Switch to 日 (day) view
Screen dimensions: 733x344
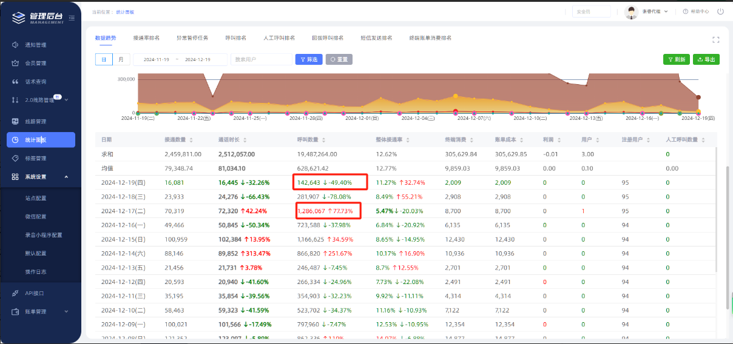(x=104, y=59)
